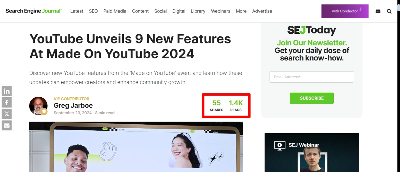Share article via email sidebar icon
Image resolution: width=400 pixels, height=172 pixels.
click(x=7, y=125)
